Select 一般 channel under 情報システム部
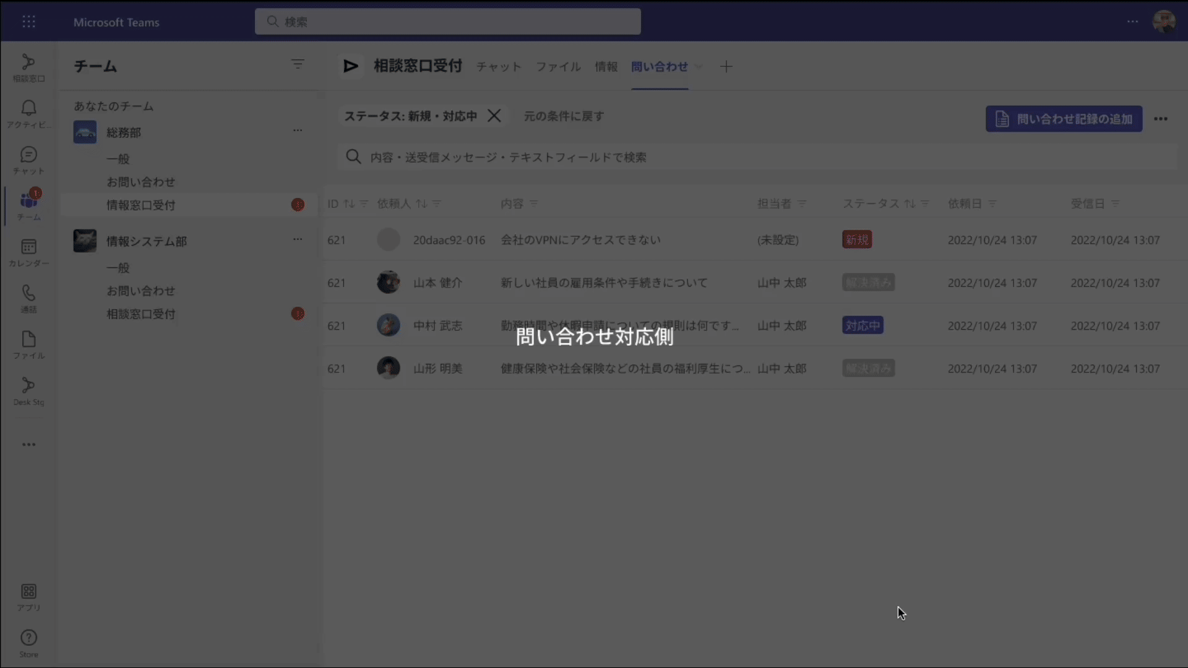The width and height of the screenshot is (1188, 668). tap(118, 268)
